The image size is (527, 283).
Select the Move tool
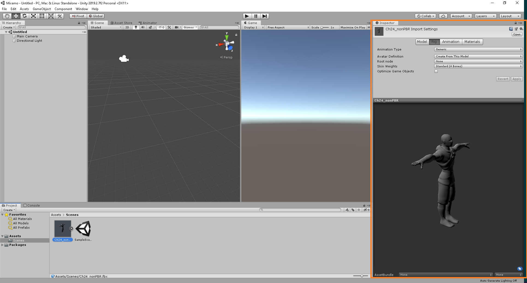click(16, 16)
